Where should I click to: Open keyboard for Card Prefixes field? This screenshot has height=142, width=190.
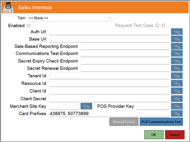coord(177,113)
